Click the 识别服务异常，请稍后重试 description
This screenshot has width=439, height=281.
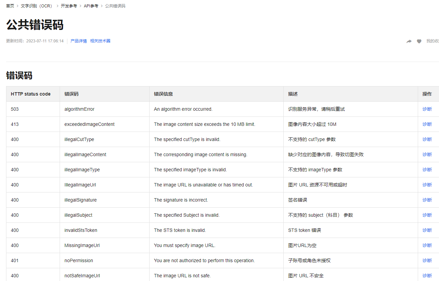(316, 109)
